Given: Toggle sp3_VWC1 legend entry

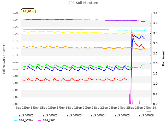Looking at the screenshot, I should [x=24, y=116].
